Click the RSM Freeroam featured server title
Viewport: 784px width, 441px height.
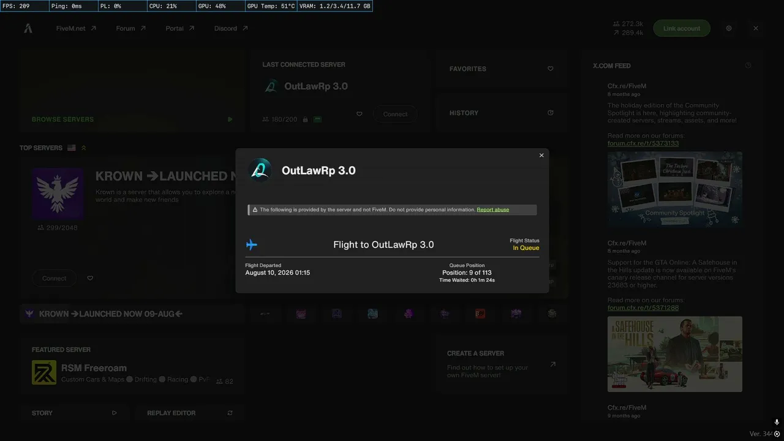click(x=94, y=368)
